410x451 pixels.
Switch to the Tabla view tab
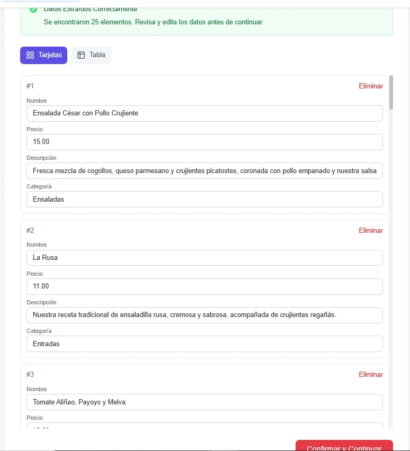click(x=91, y=55)
